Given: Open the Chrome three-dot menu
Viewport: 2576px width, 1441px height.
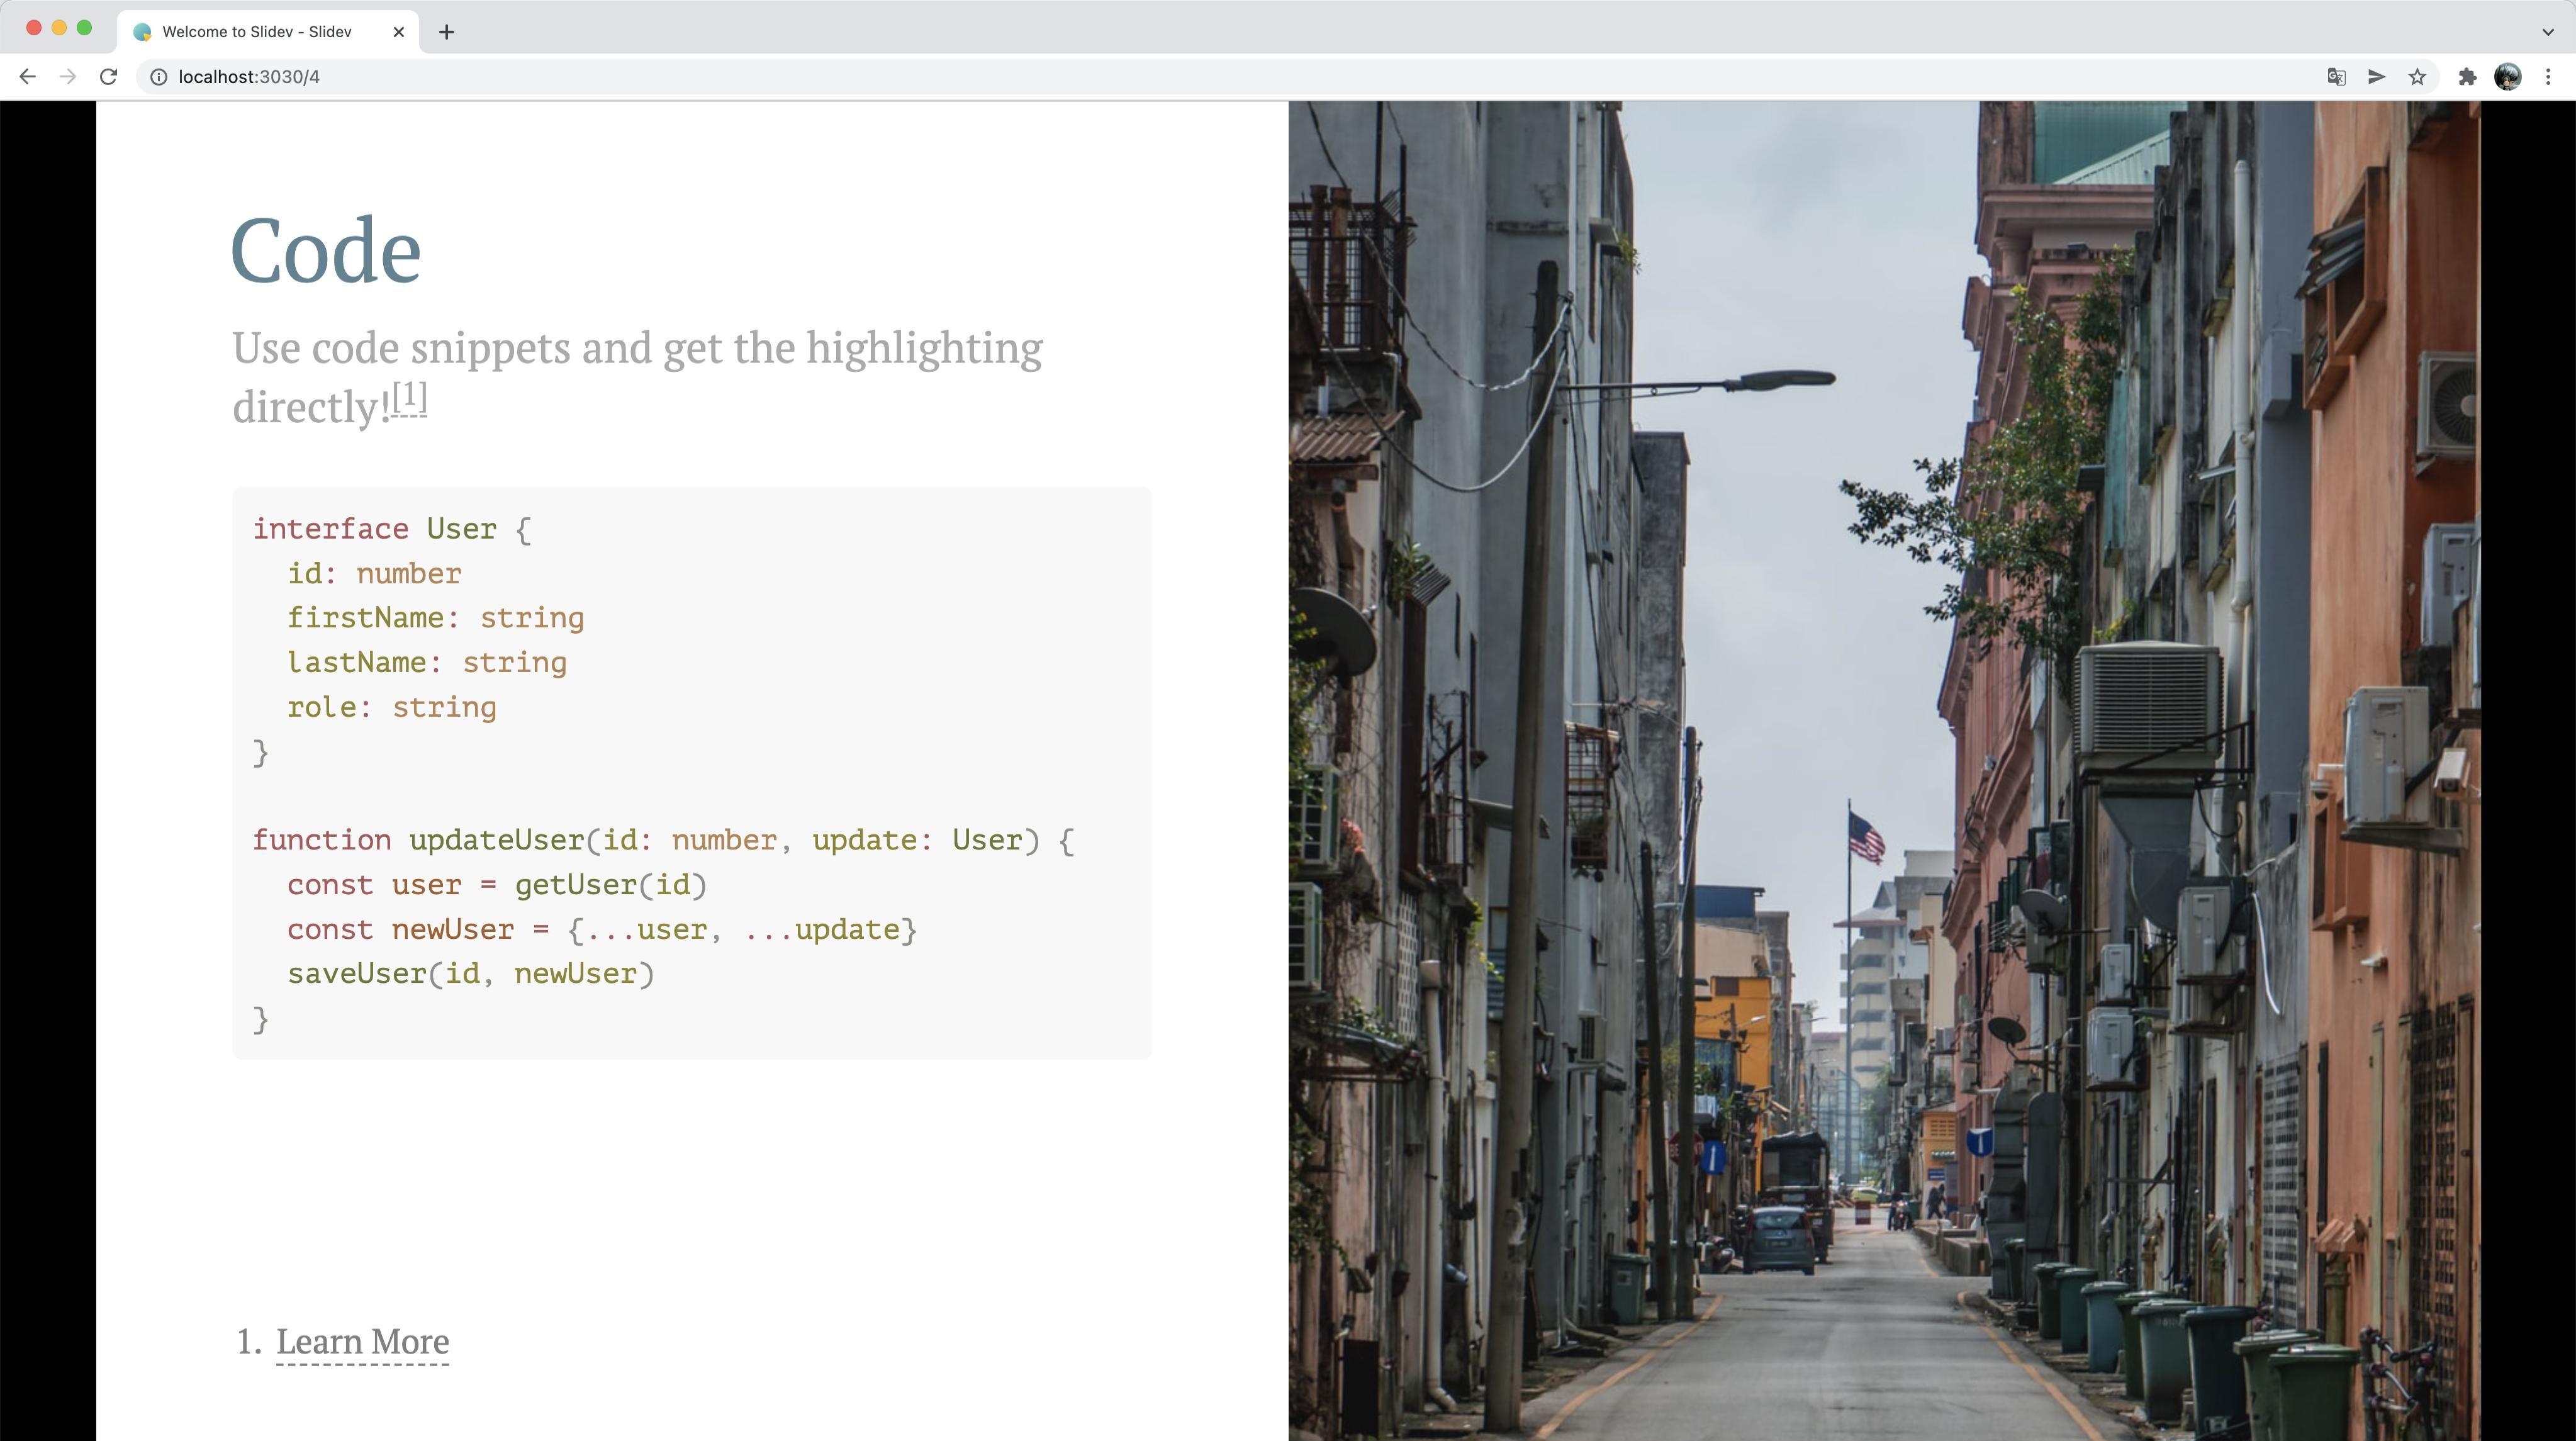Looking at the screenshot, I should point(2548,77).
